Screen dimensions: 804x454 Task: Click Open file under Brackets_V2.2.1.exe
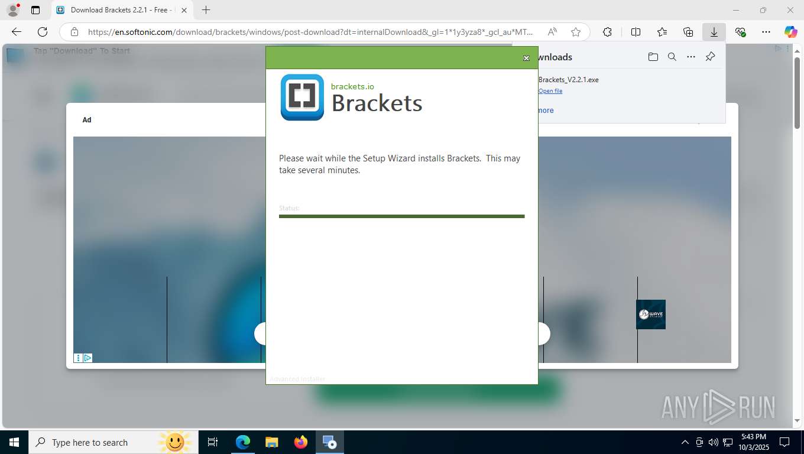(550, 91)
